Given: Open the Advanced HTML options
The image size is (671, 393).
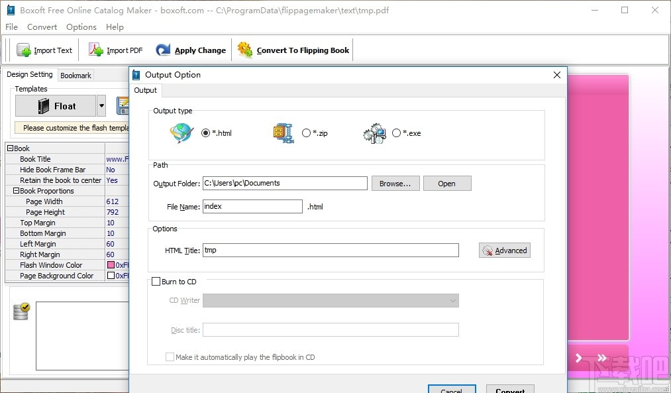Looking at the screenshot, I should tap(504, 250).
